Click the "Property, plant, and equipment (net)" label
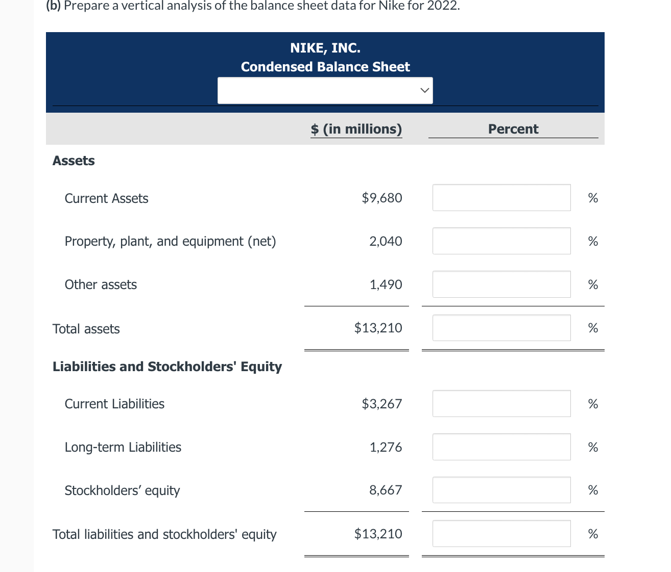Image resolution: width=671 pixels, height=572 pixels. [x=170, y=241]
